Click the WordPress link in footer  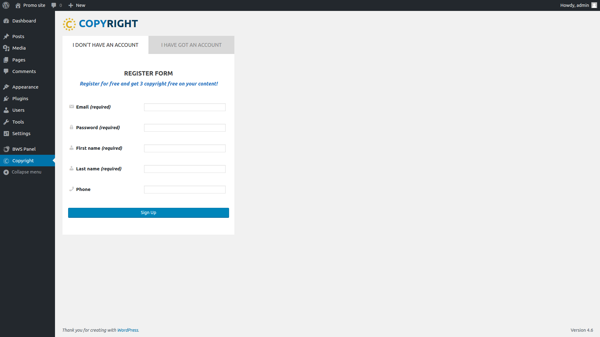128,330
